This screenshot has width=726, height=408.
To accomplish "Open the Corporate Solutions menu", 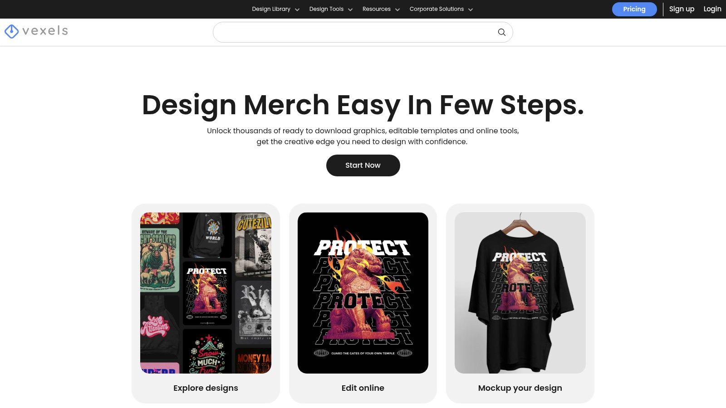I will (x=437, y=9).
